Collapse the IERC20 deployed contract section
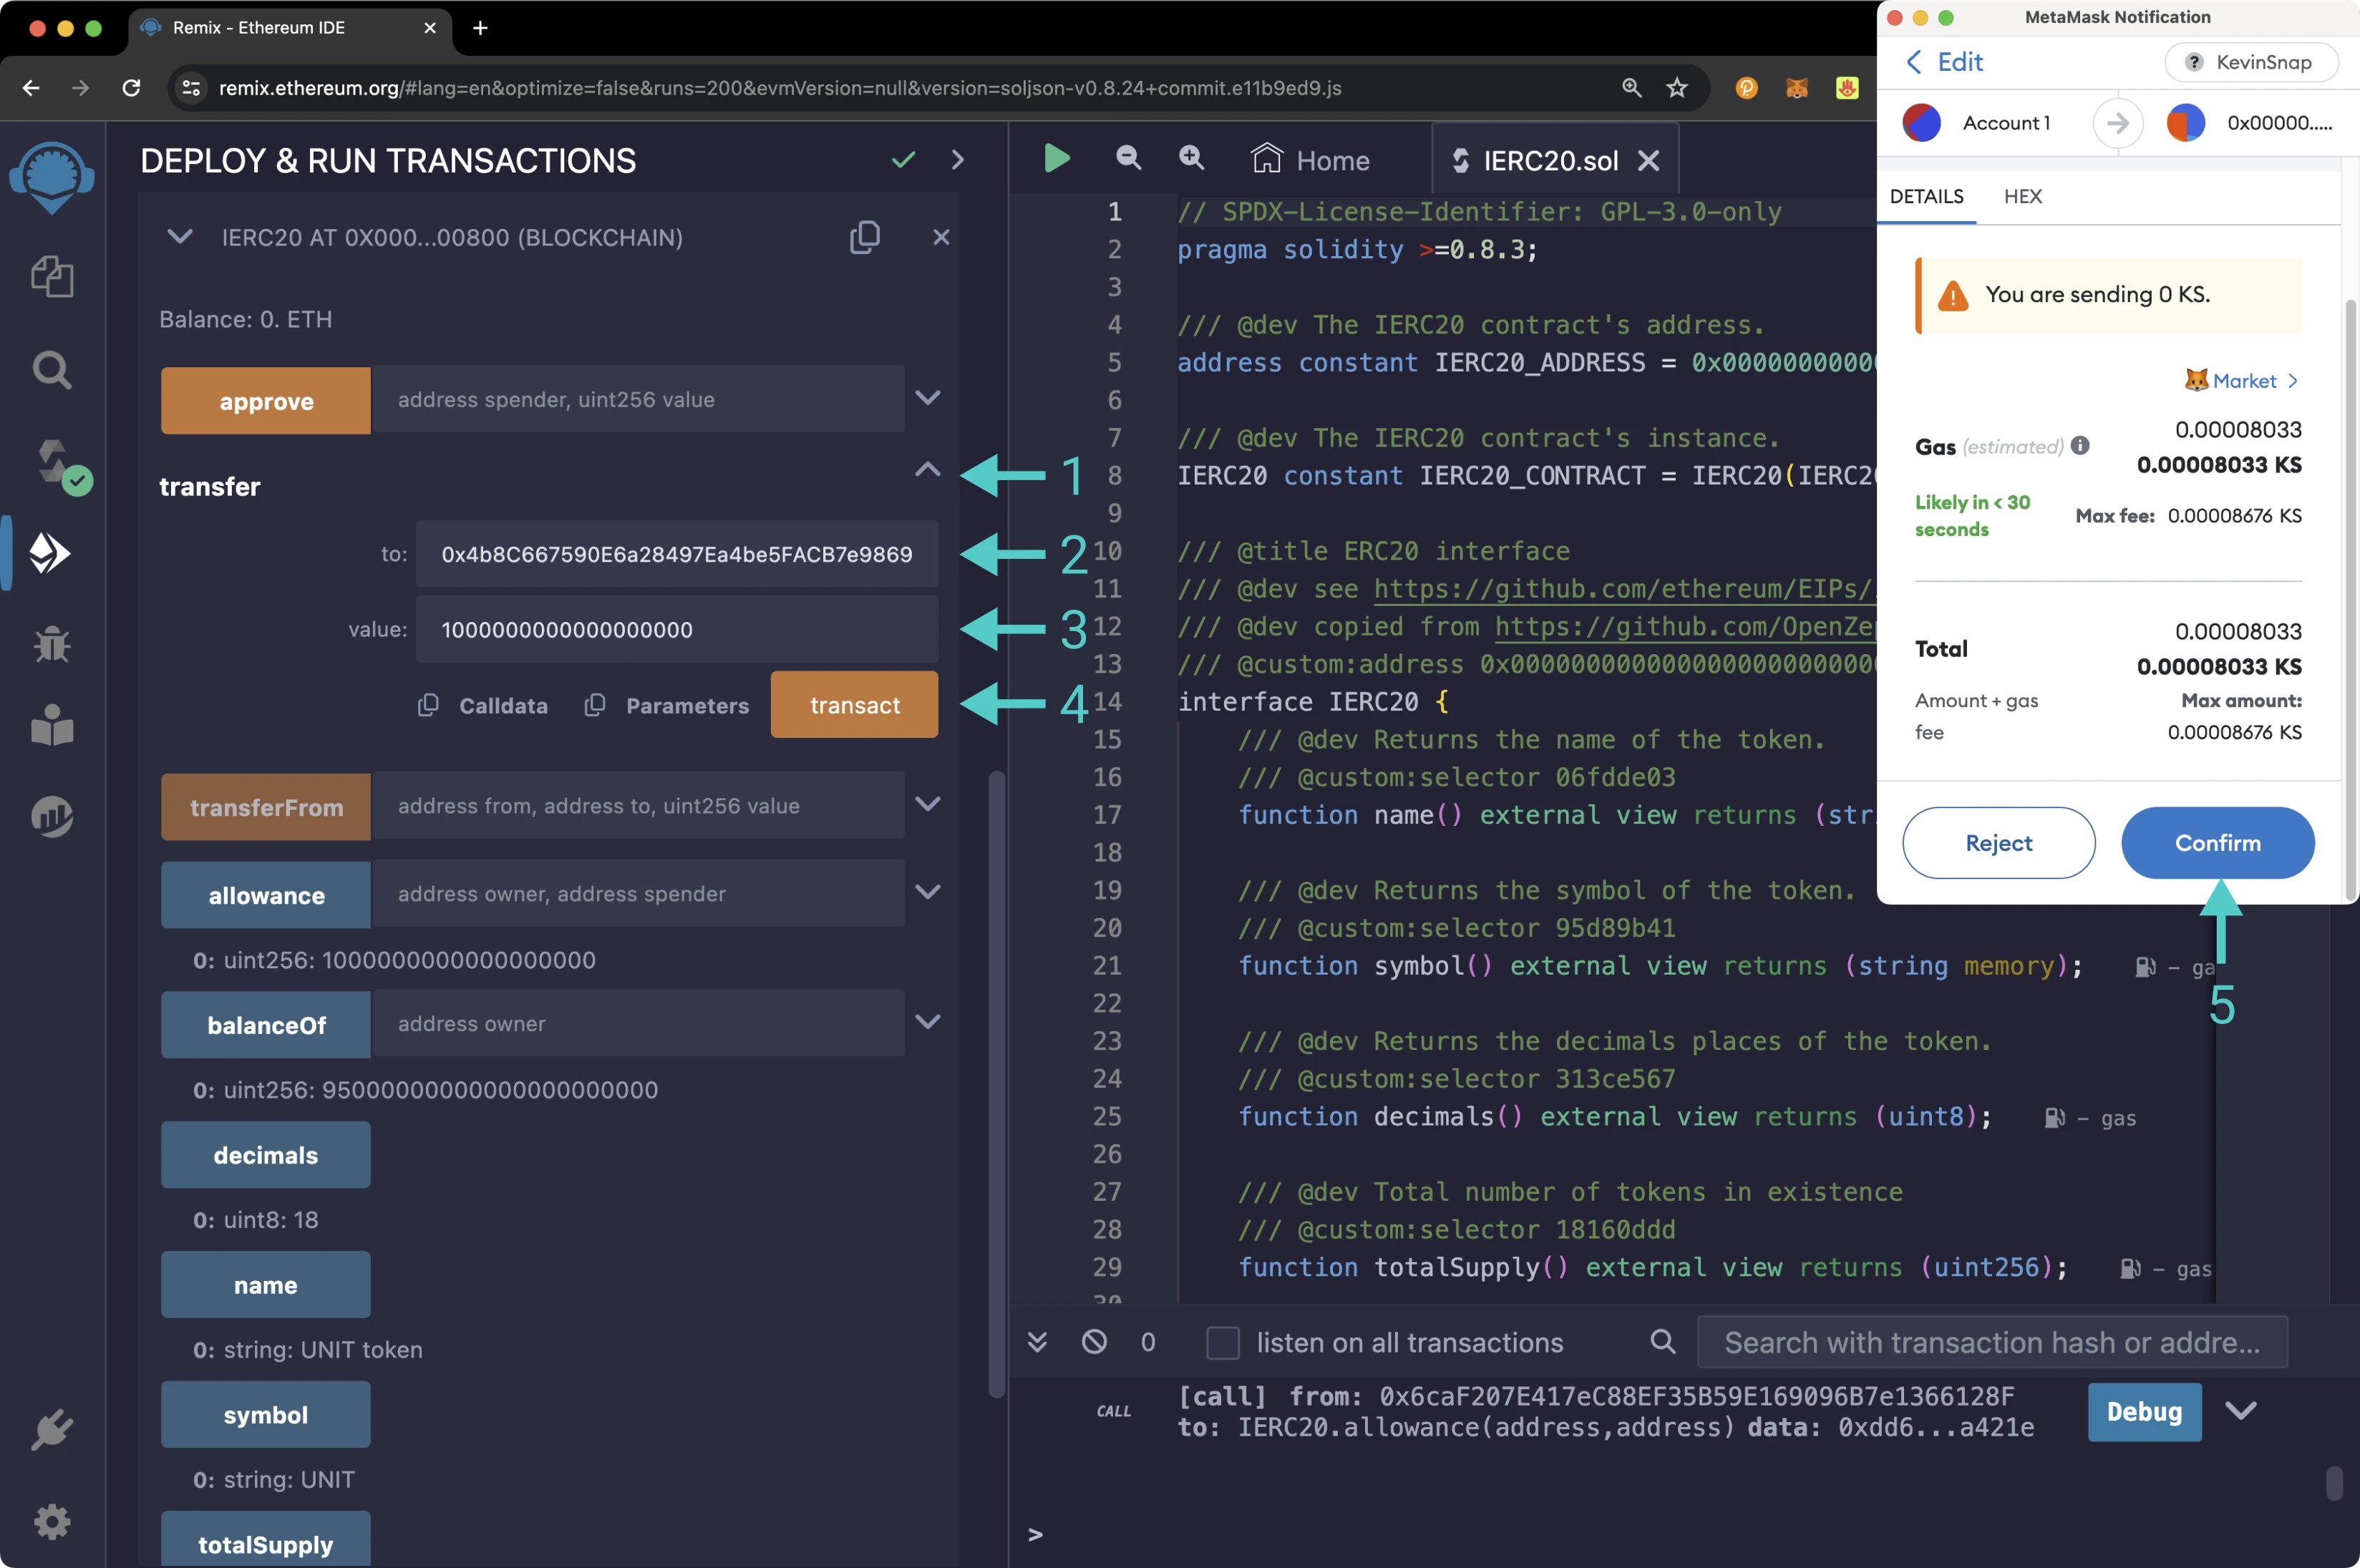Viewport: 2360px width, 1568px height. pos(180,237)
